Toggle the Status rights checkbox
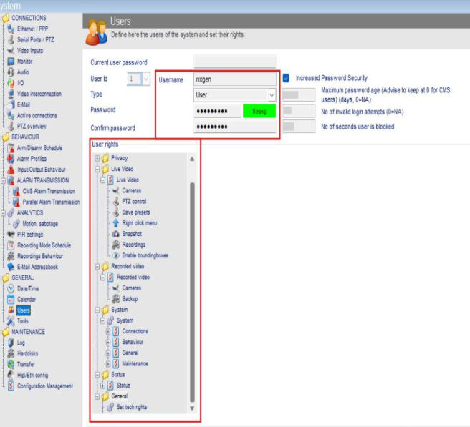Image resolution: width=470 pixels, height=427 pixels. (110, 385)
